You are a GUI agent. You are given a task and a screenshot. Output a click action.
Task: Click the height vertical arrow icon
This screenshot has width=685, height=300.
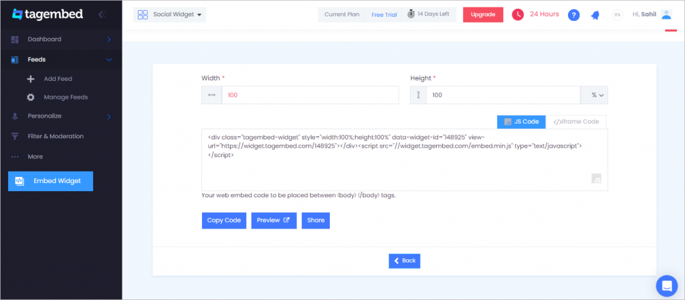pos(418,95)
